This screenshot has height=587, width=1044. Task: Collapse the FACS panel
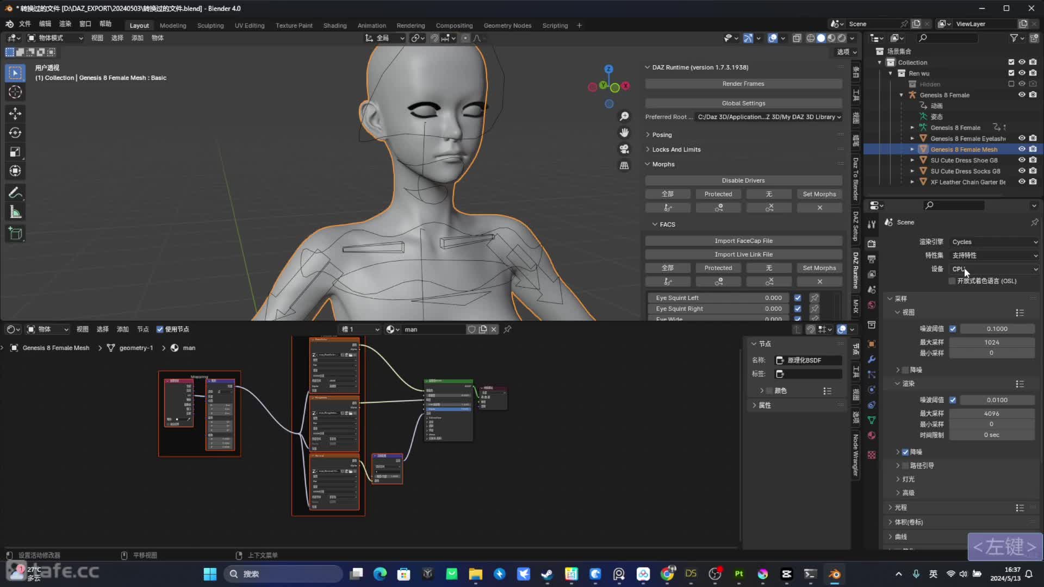click(x=667, y=224)
